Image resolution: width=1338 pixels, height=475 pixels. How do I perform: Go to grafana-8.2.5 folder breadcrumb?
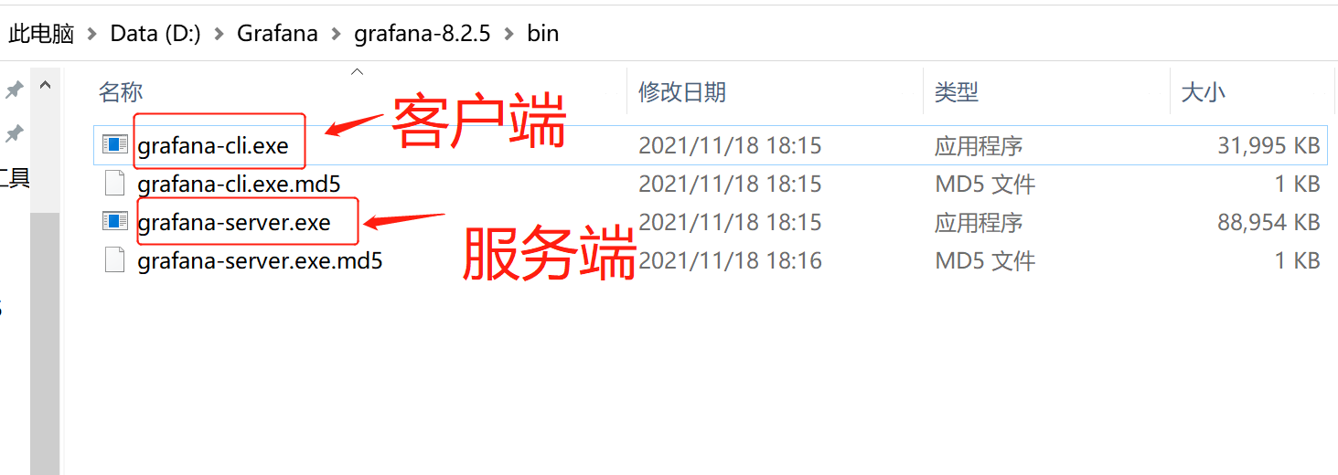click(423, 34)
